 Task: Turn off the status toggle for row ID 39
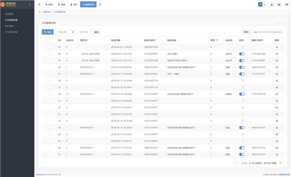coord(242,60)
